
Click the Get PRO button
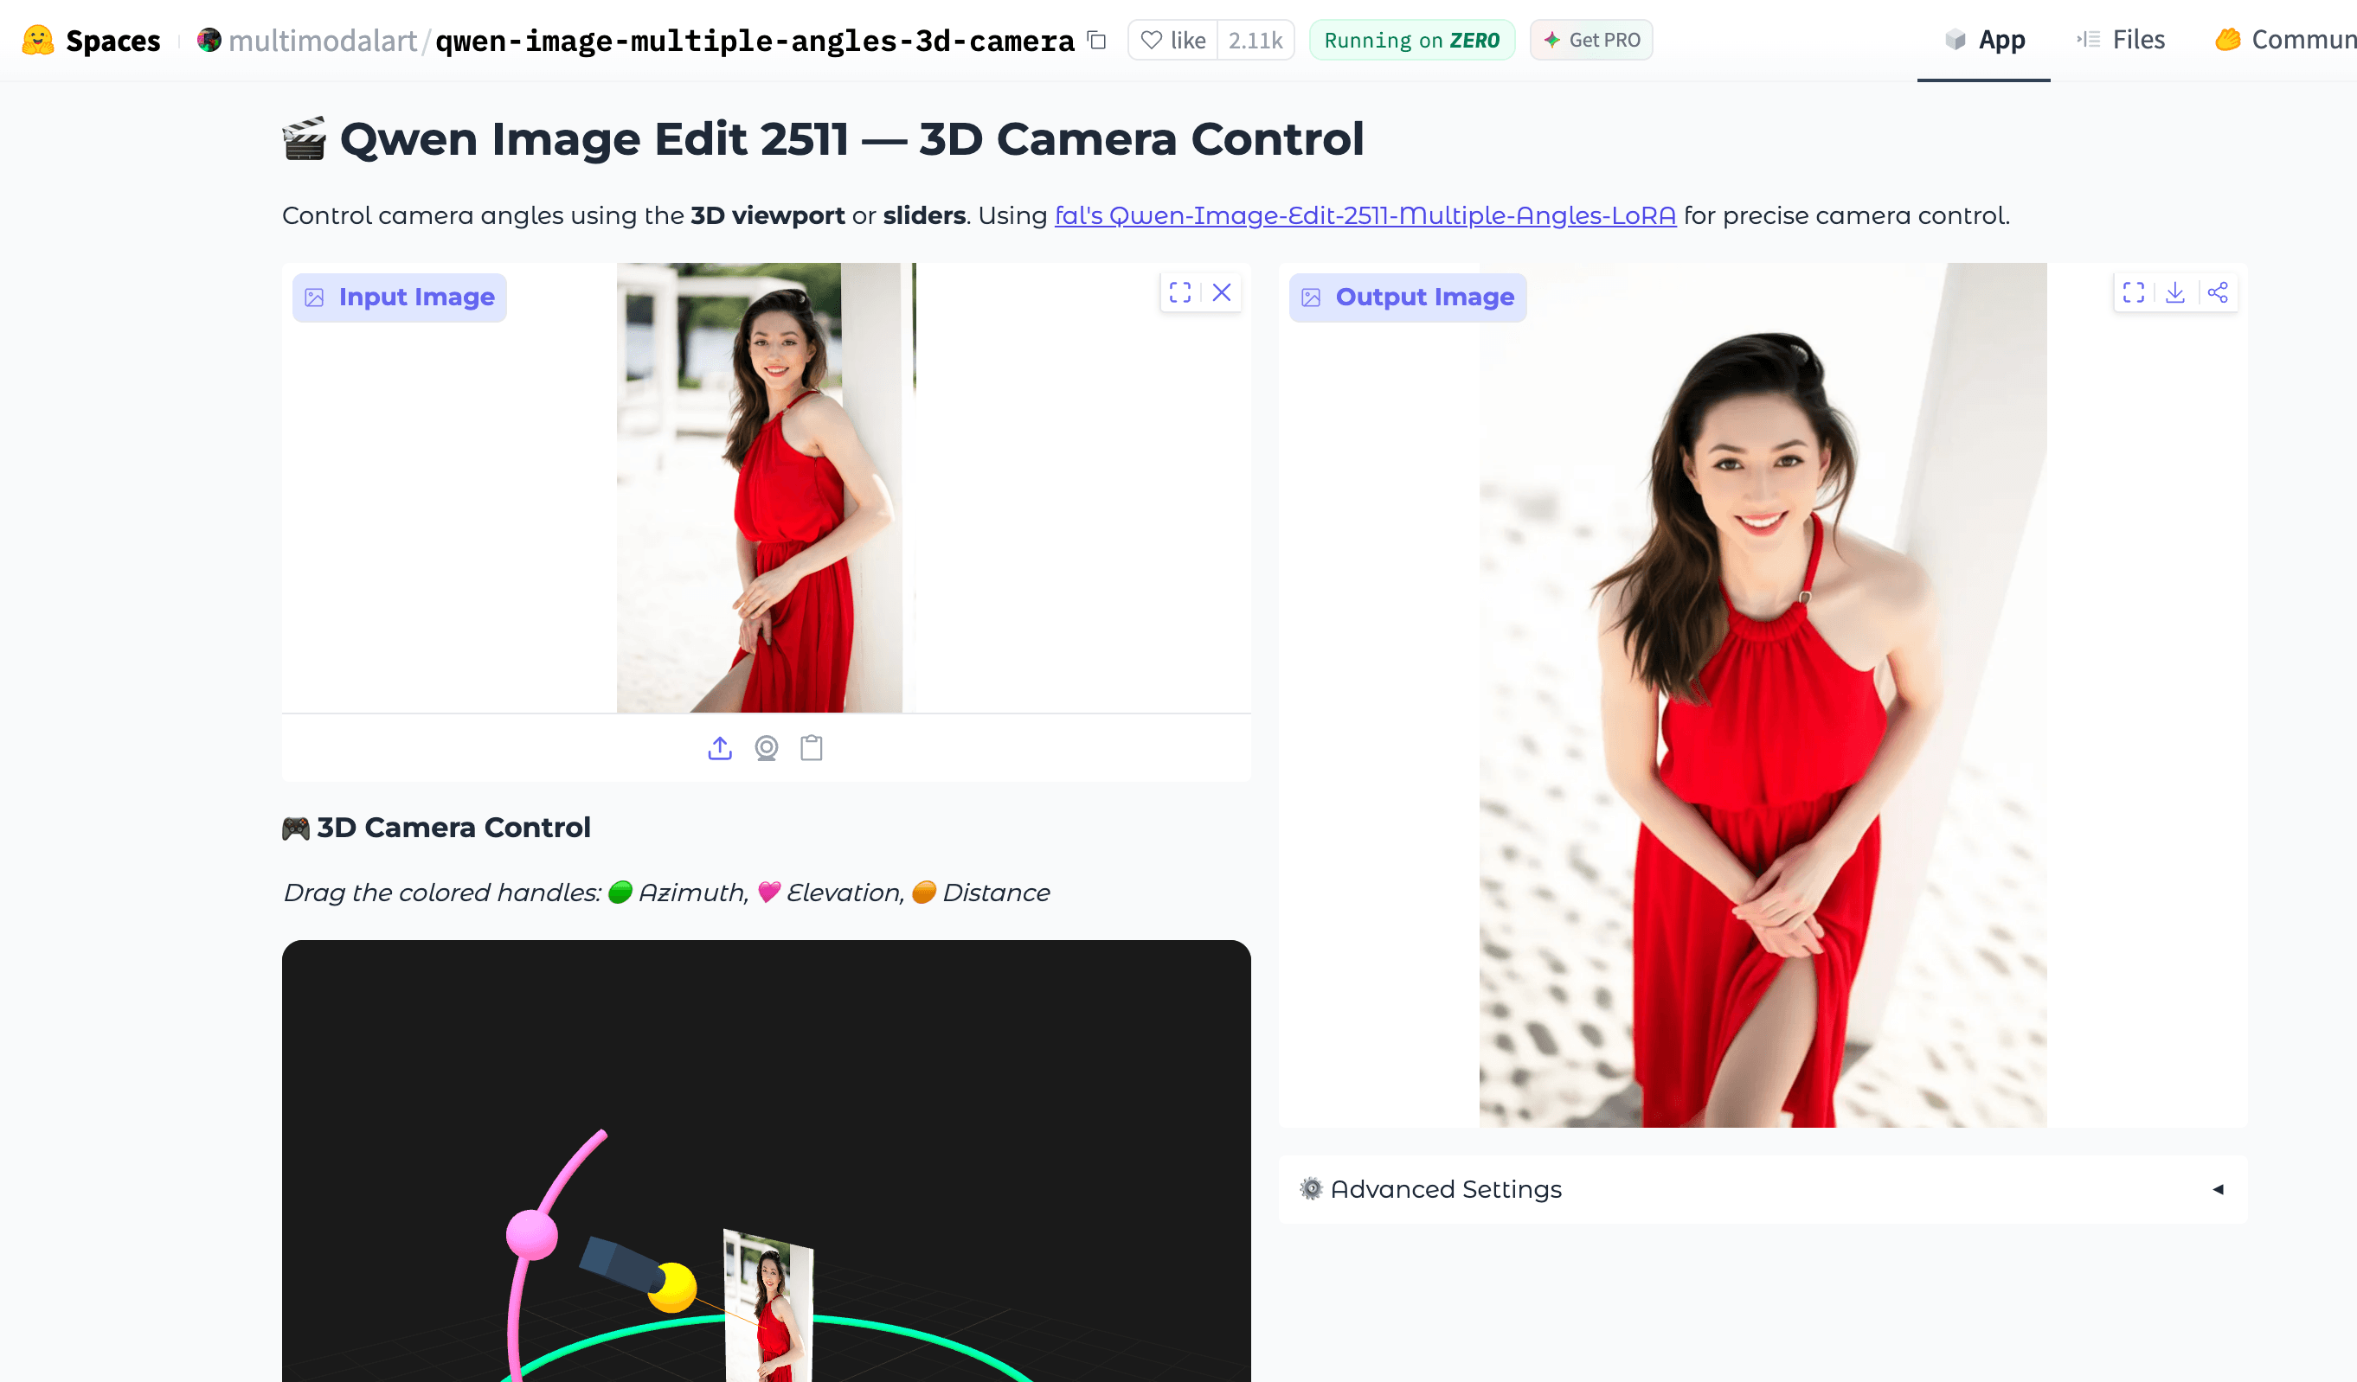click(x=1591, y=40)
